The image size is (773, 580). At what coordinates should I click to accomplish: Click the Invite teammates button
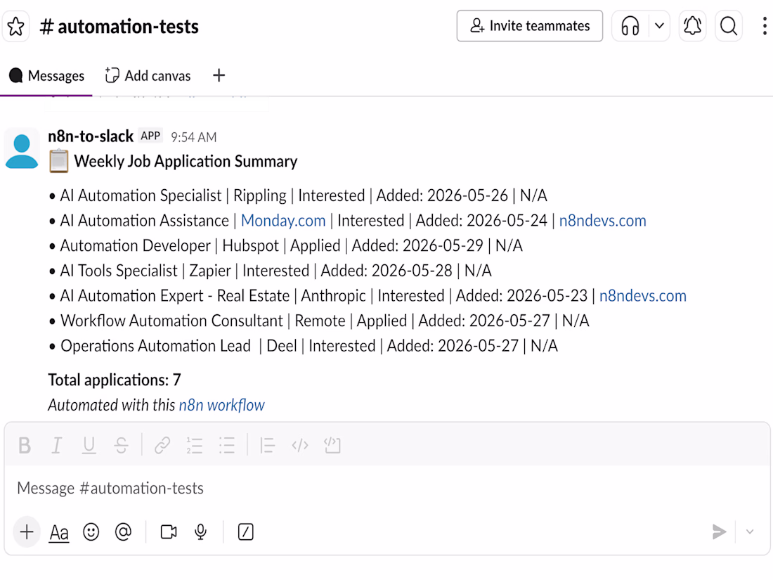click(x=529, y=25)
